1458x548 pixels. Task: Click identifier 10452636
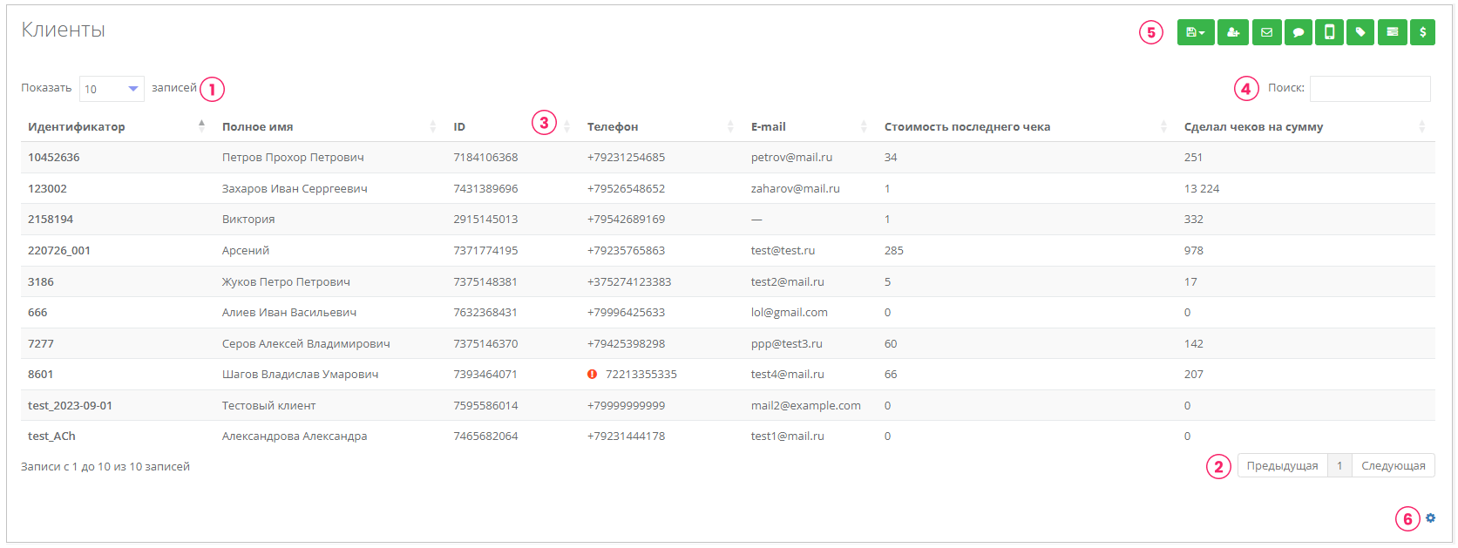tap(53, 158)
